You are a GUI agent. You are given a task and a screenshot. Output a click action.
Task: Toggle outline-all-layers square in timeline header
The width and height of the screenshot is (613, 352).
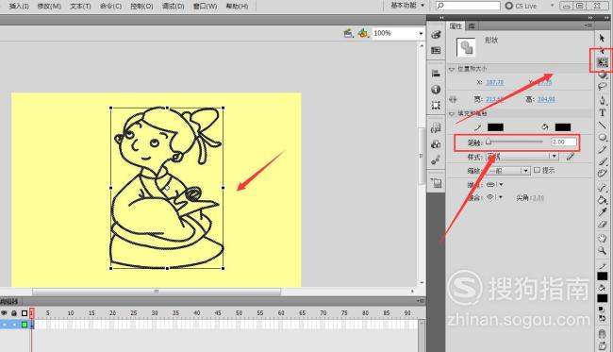(25, 313)
